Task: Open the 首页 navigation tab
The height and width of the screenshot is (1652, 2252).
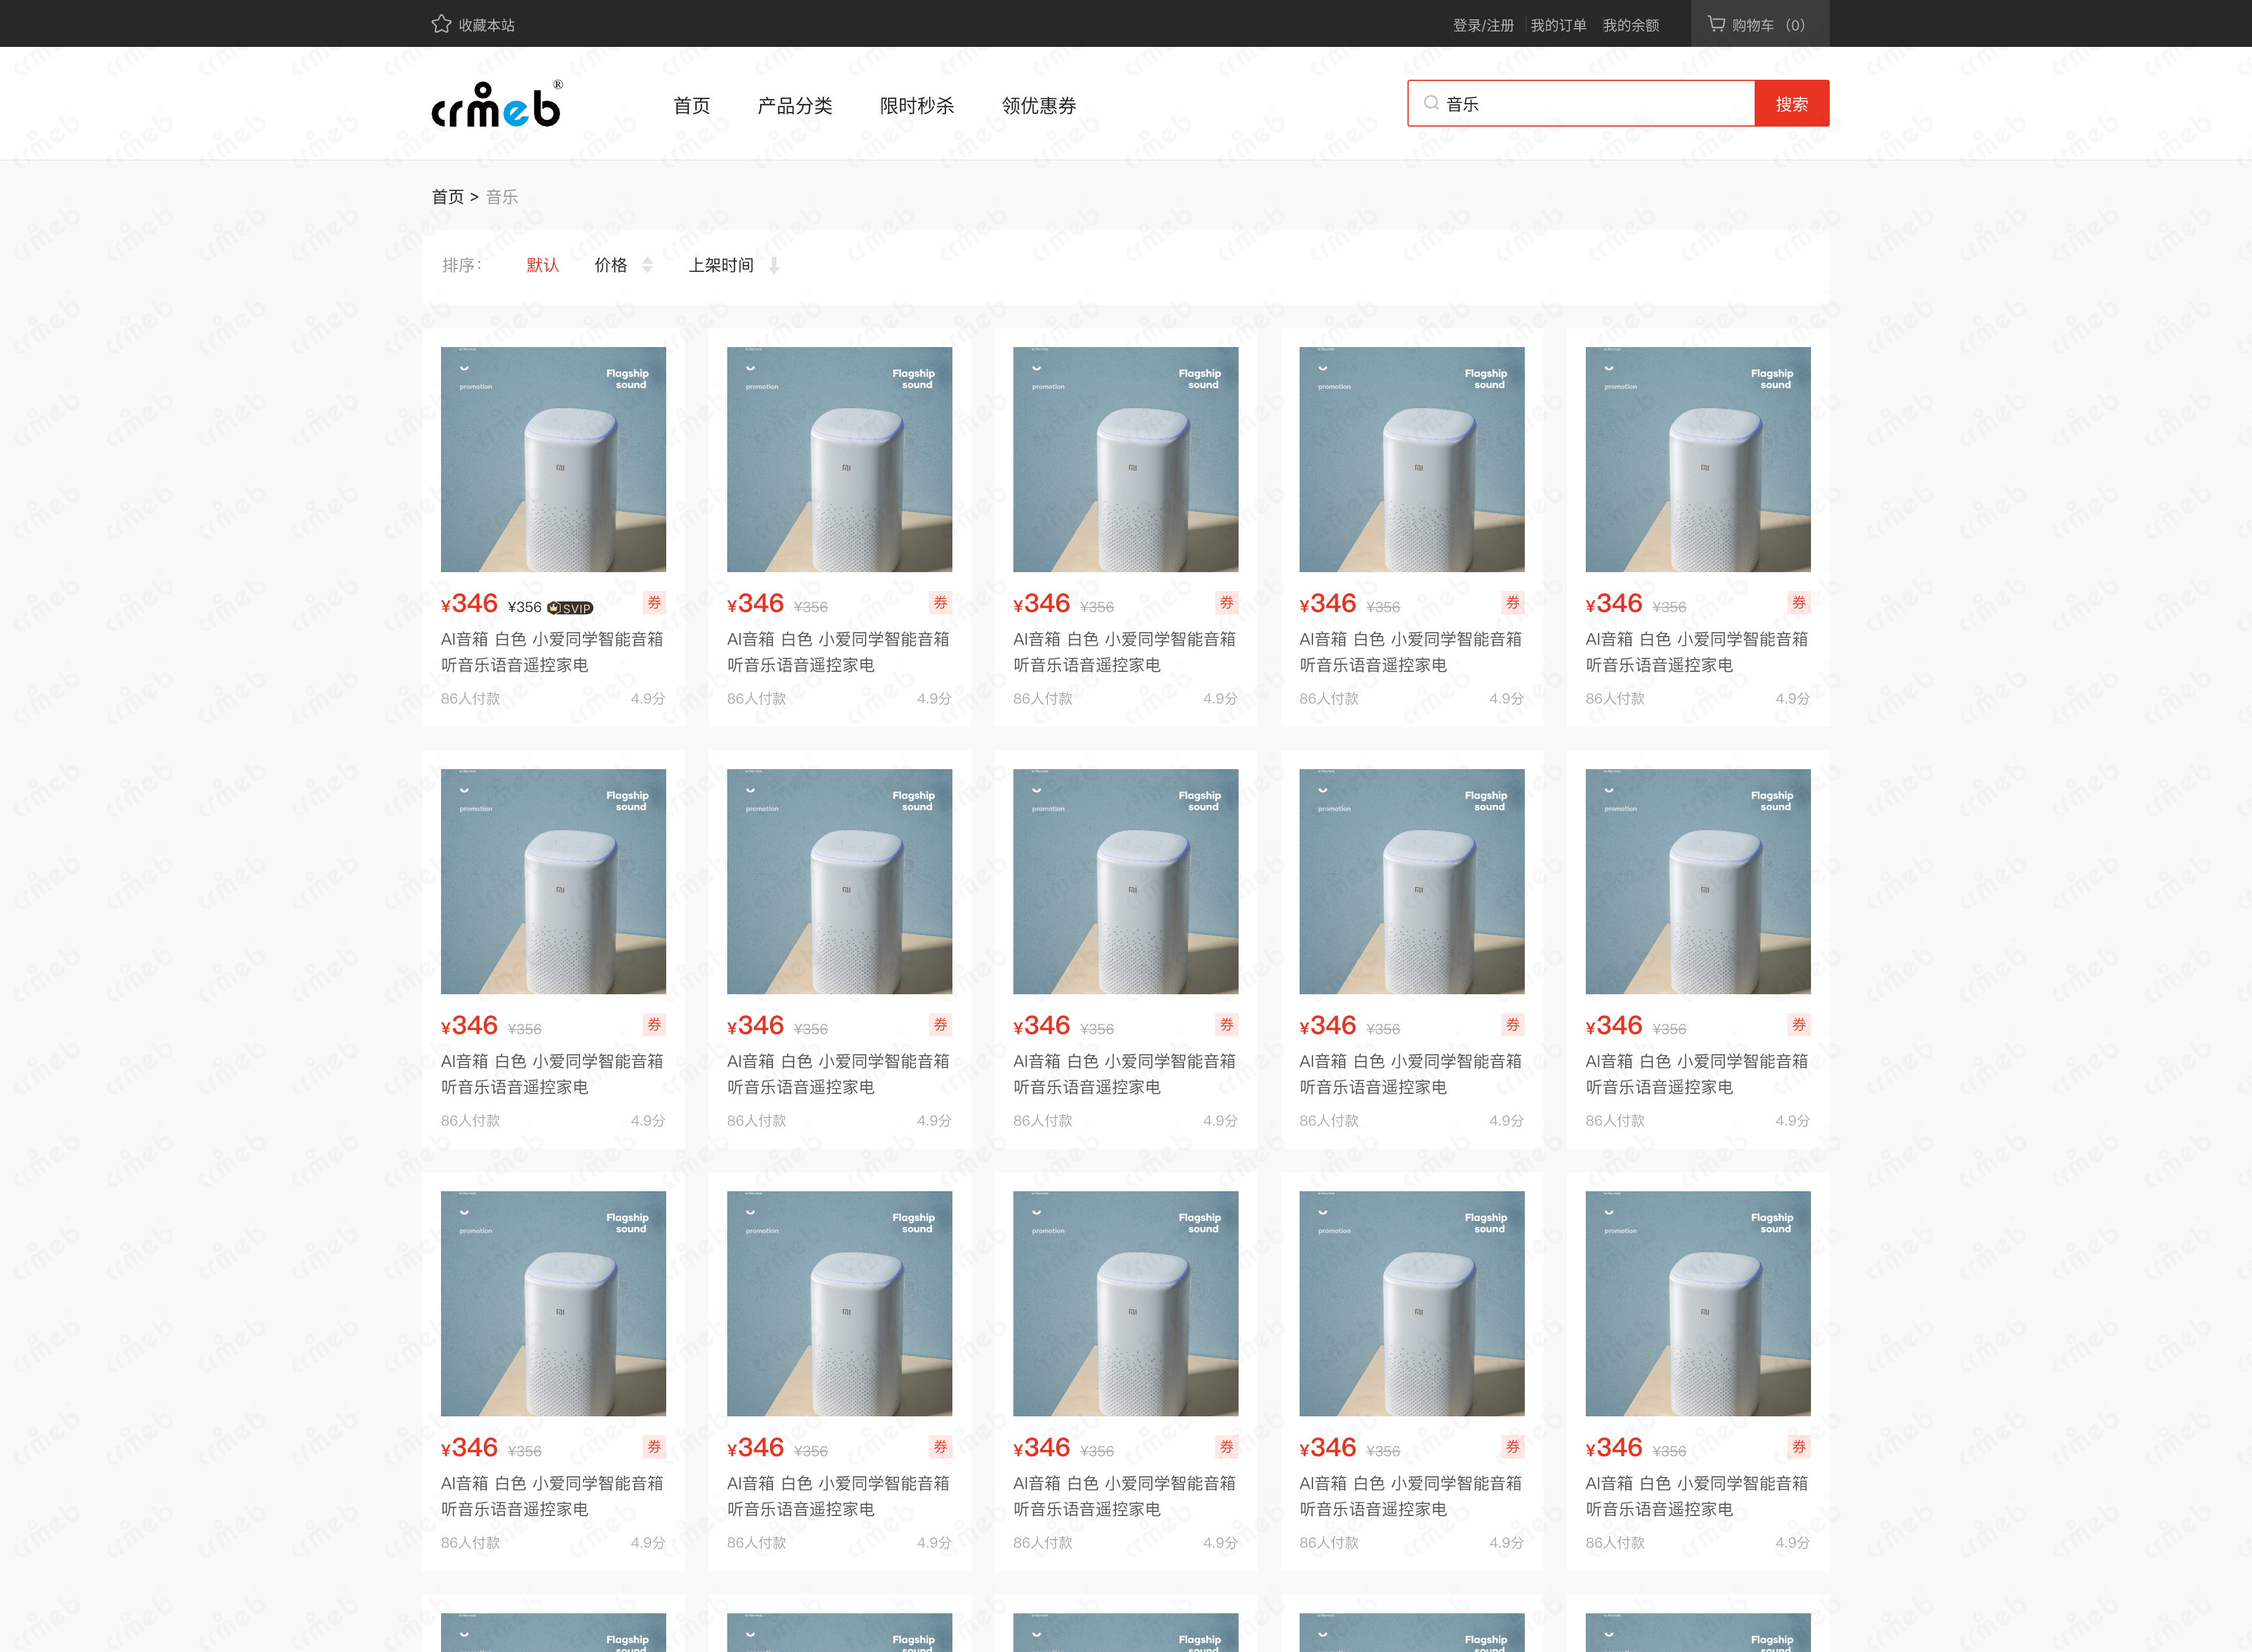Action: click(691, 106)
